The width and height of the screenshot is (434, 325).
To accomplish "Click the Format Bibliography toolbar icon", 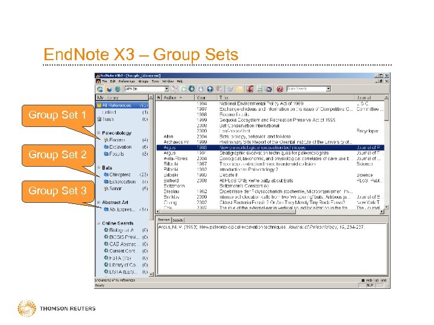I will click(x=260, y=88).
